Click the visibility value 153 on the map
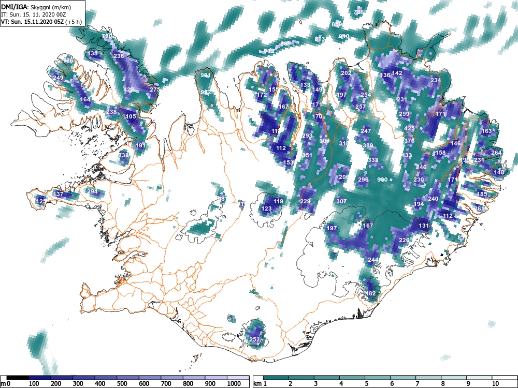Viewport: 518px width, 388px height. (x=288, y=162)
